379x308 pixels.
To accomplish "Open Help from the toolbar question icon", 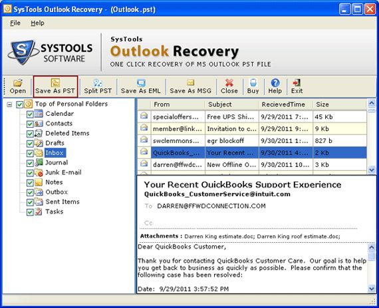I will [275, 82].
